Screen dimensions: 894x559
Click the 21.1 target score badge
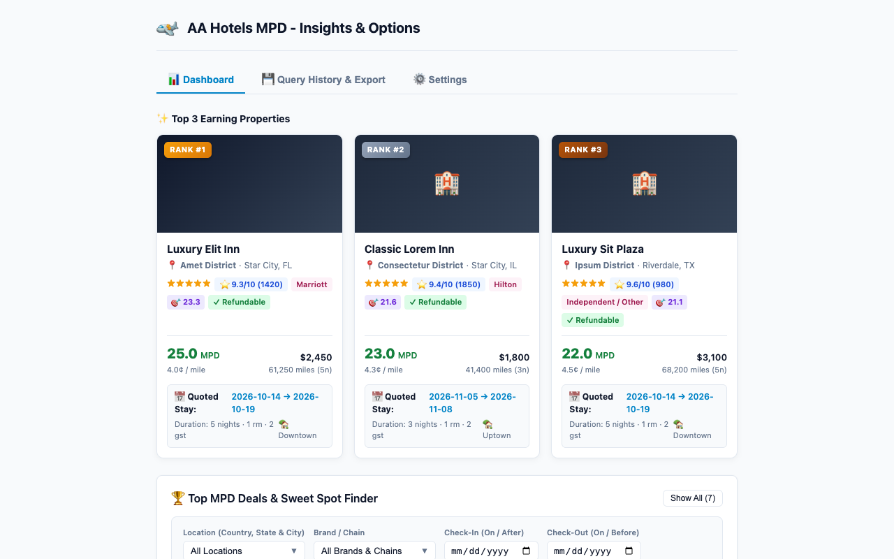[669, 303]
